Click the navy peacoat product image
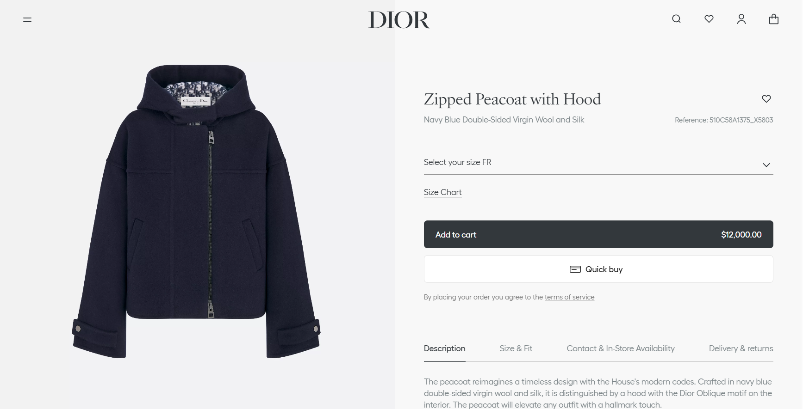803x409 pixels. click(x=196, y=211)
